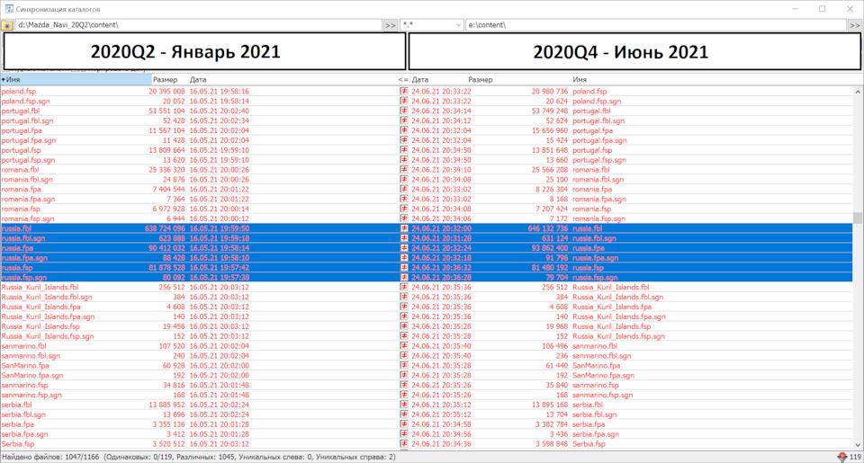Select romania.fsp in the right panel
The width and height of the screenshot is (864, 463).
[x=592, y=209]
